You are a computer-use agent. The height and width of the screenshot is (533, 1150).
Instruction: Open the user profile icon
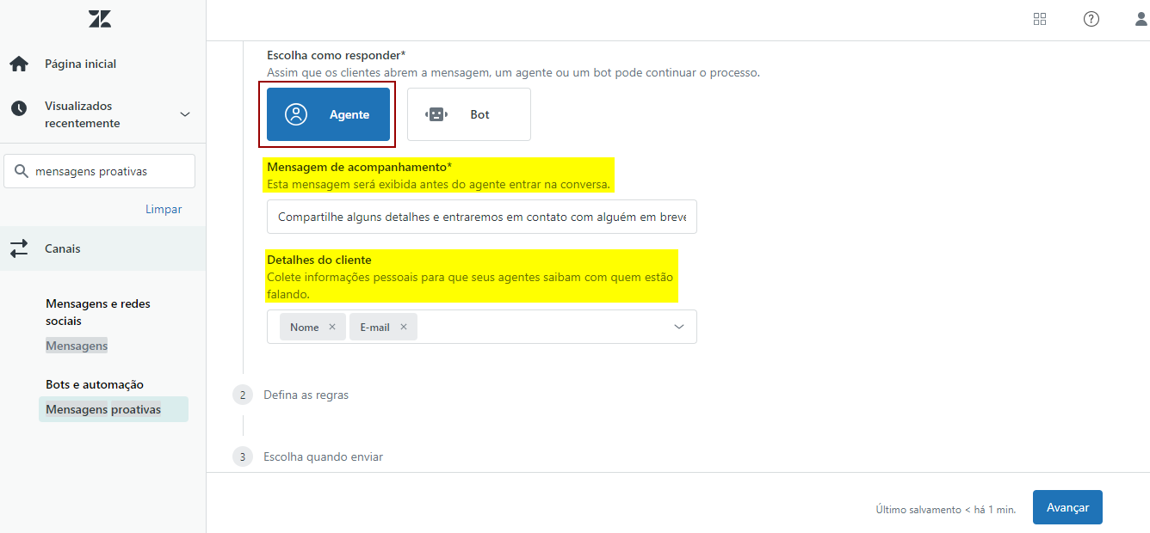click(1141, 19)
